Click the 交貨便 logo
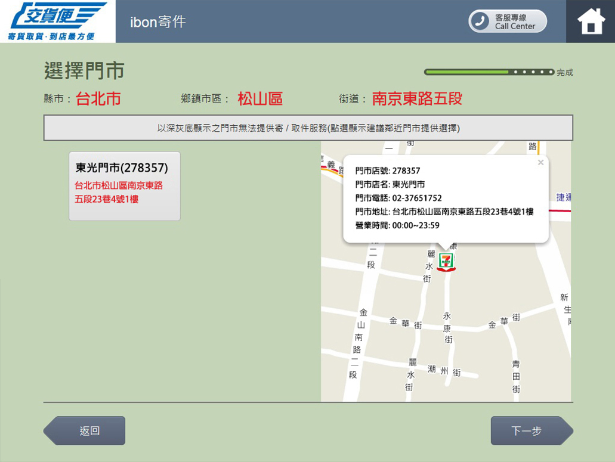Image resolution: width=615 pixels, height=462 pixels. tap(57, 21)
